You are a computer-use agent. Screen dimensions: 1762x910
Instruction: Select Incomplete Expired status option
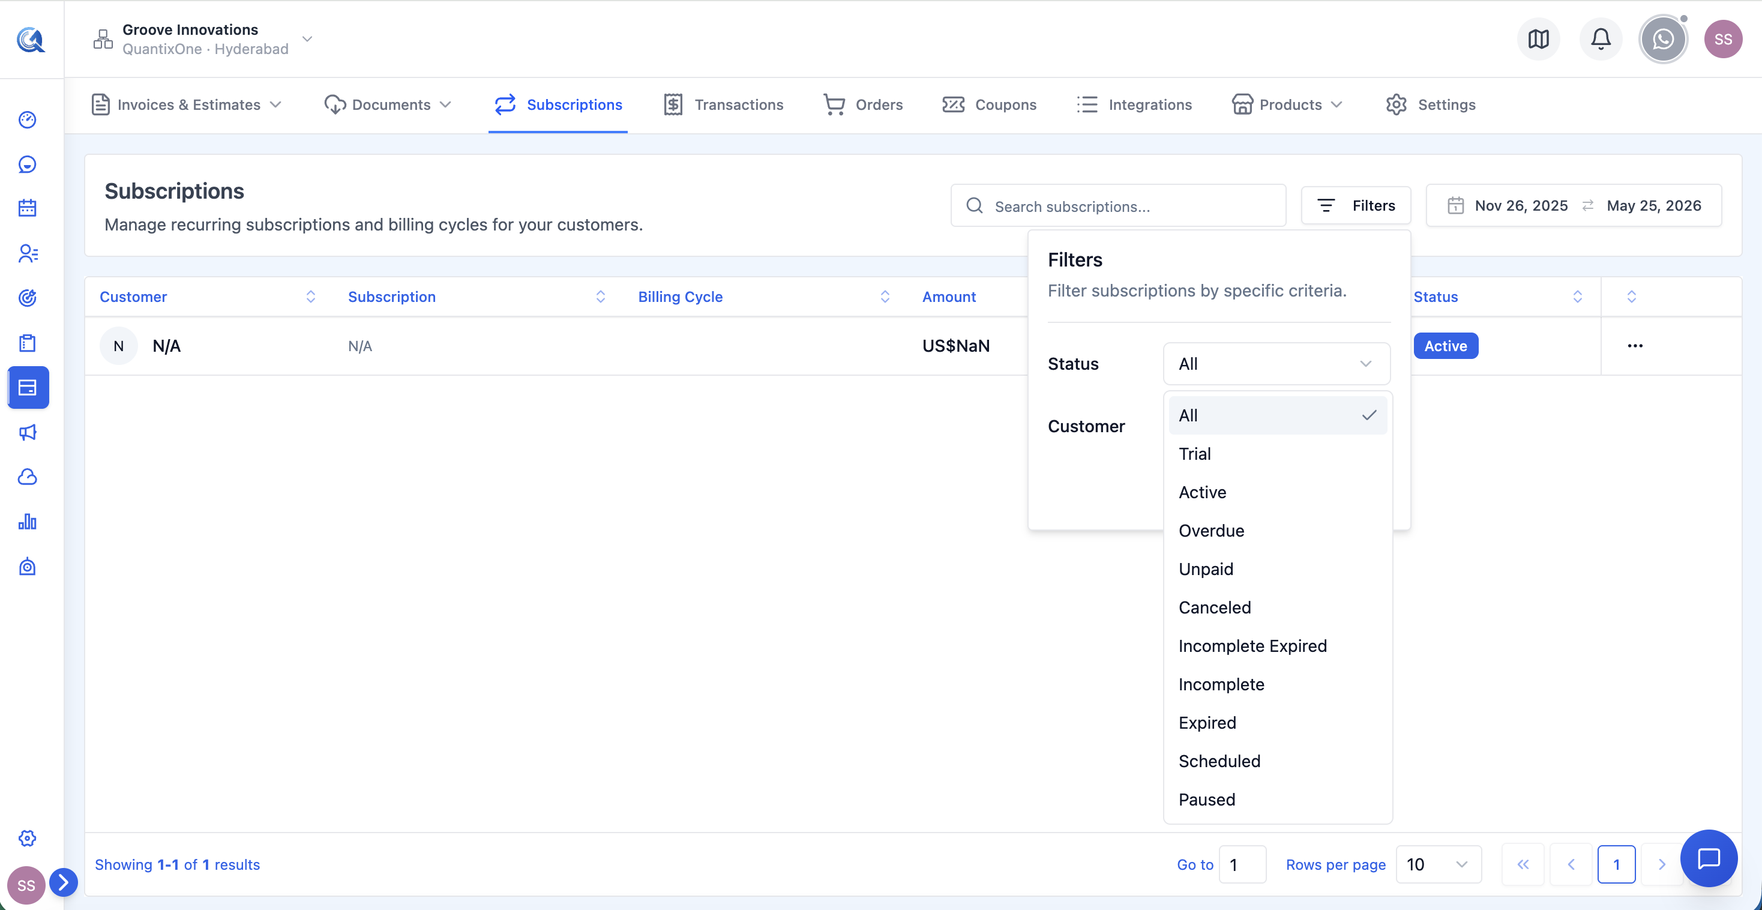pos(1278,645)
